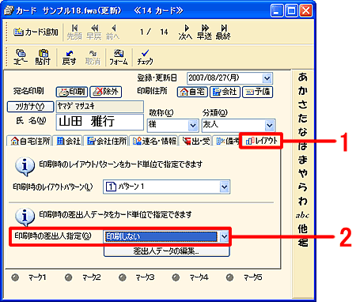The height and width of the screenshot is (302, 356).
Task: Open 印刷時のレイアウトパターン dropdown
Action: [225, 187]
